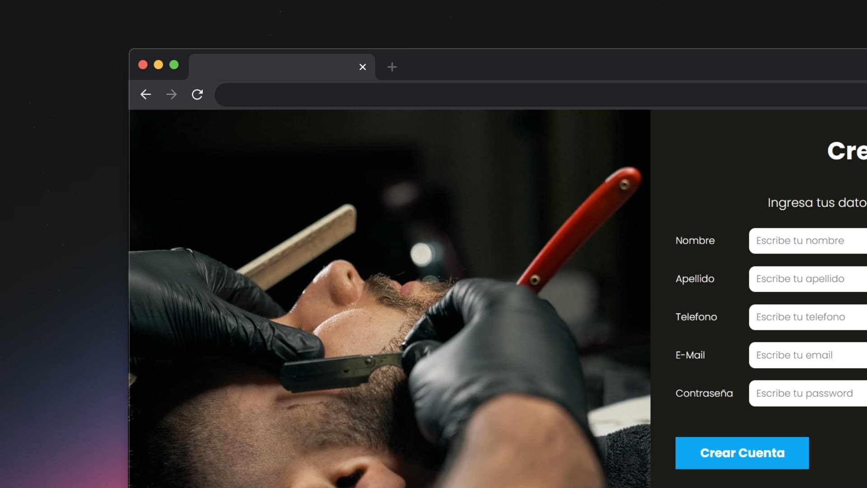
Task: Click the green maximize dot
Action: point(174,65)
